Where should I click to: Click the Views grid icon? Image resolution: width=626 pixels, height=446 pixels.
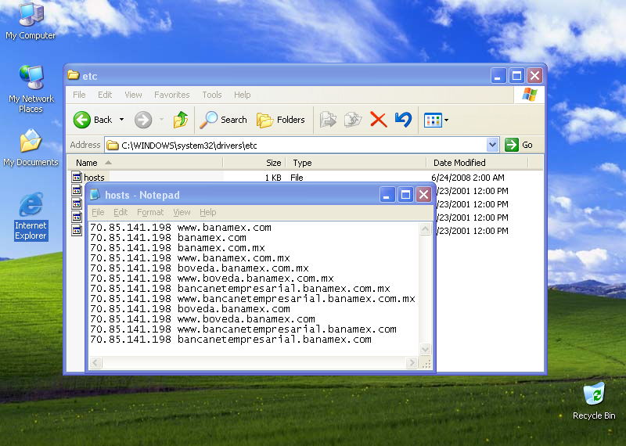click(x=433, y=120)
